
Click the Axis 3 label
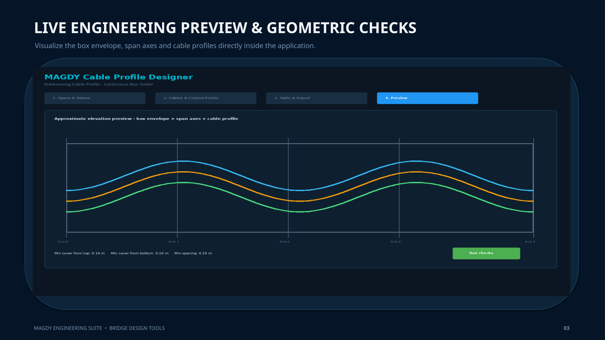pos(396,242)
